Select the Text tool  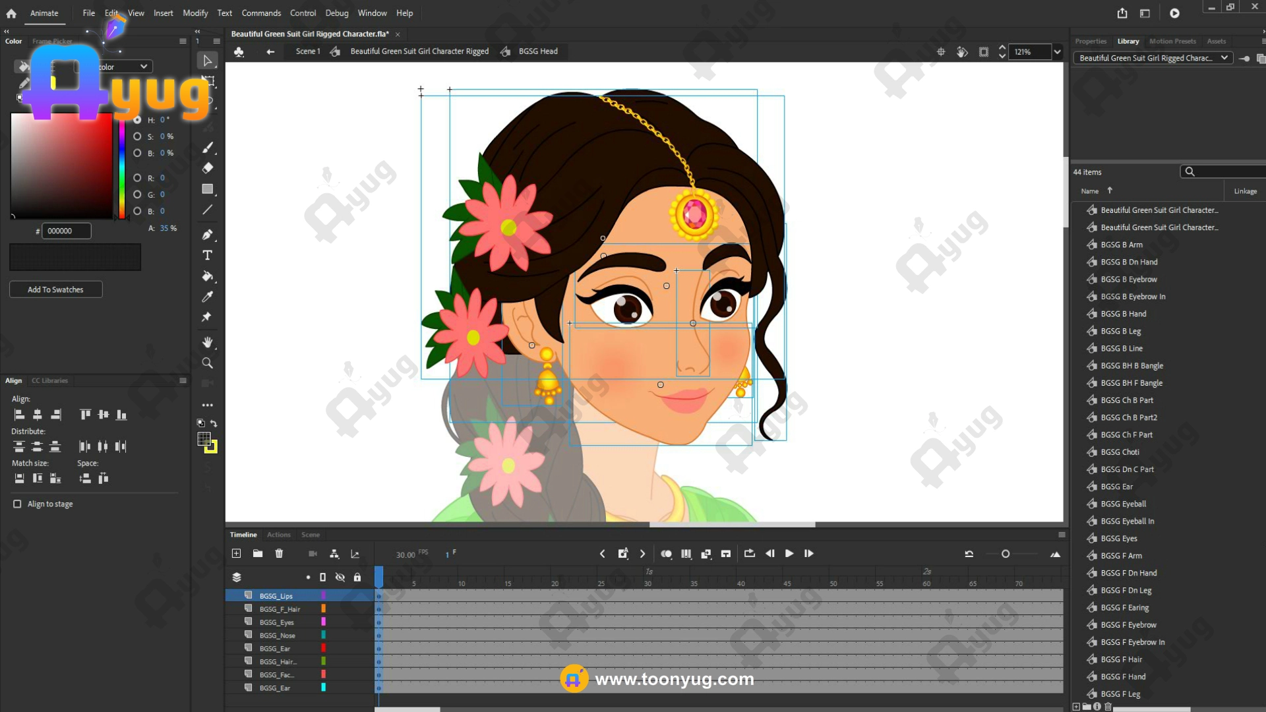[x=207, y=255]
